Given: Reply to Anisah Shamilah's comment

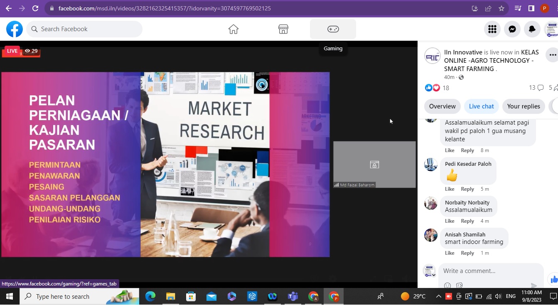Looking at the screenshot, I should coord(467,253).
